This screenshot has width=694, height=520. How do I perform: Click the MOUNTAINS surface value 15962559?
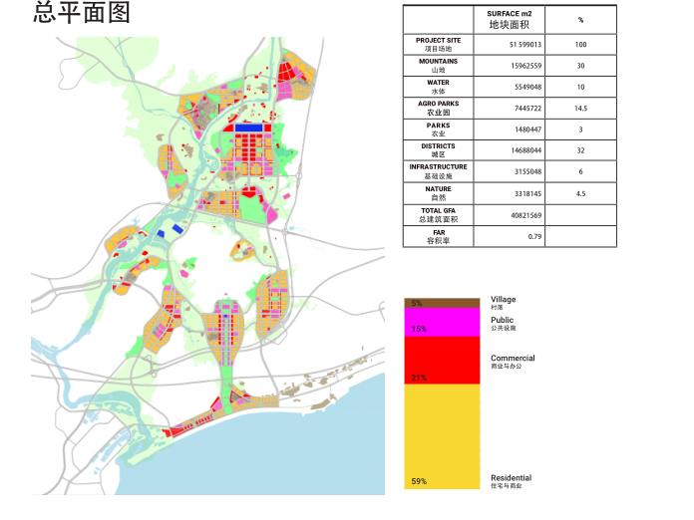[524, 66]
